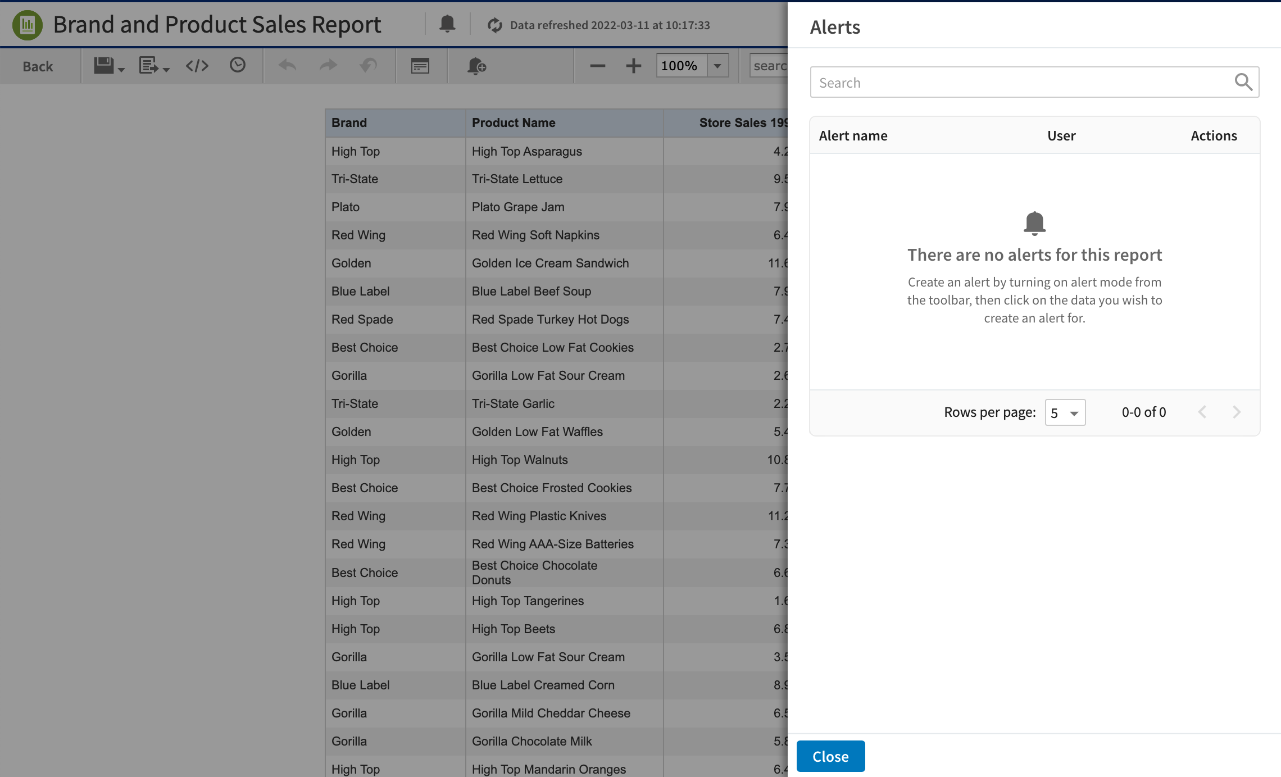Select Red Wing Soft Napkins cell
This screenshot has height=777, width=1281.
click(564, 235)
